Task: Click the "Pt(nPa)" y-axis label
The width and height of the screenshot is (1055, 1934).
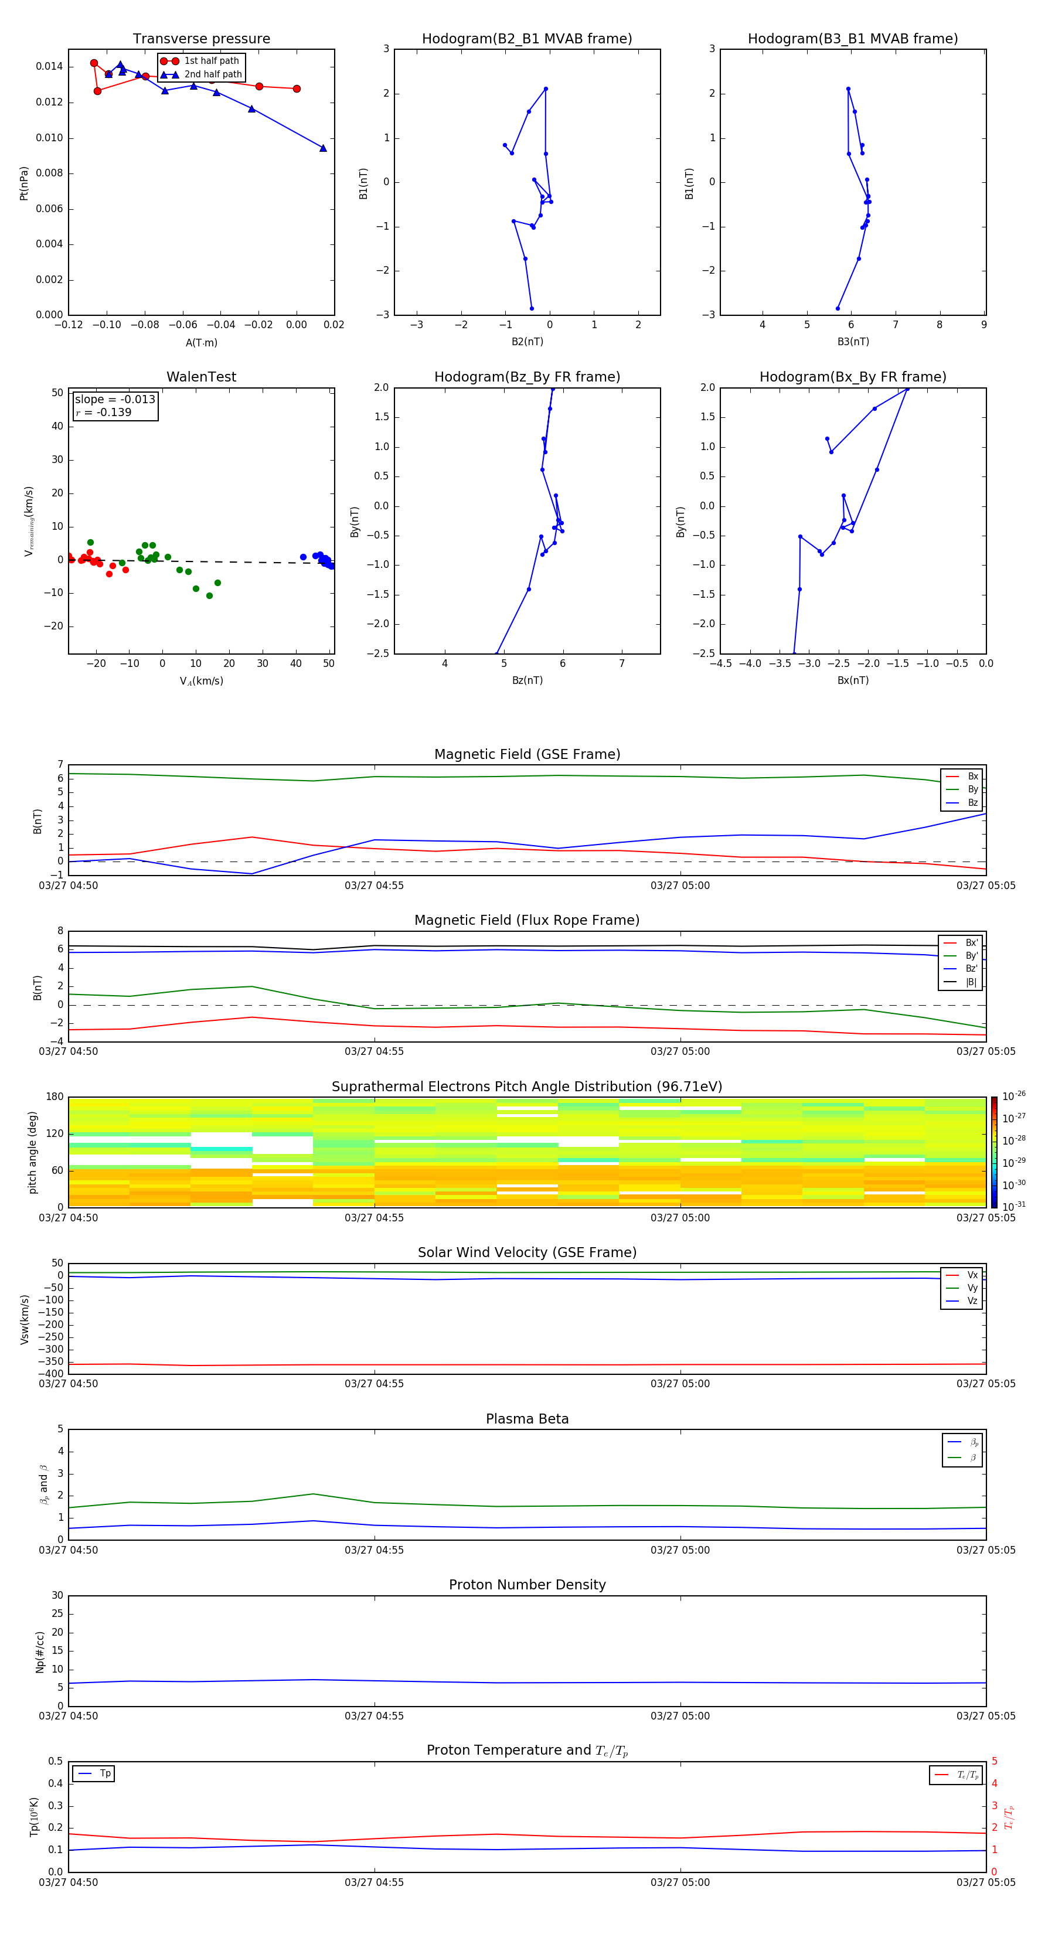Action: coord(24,182)
